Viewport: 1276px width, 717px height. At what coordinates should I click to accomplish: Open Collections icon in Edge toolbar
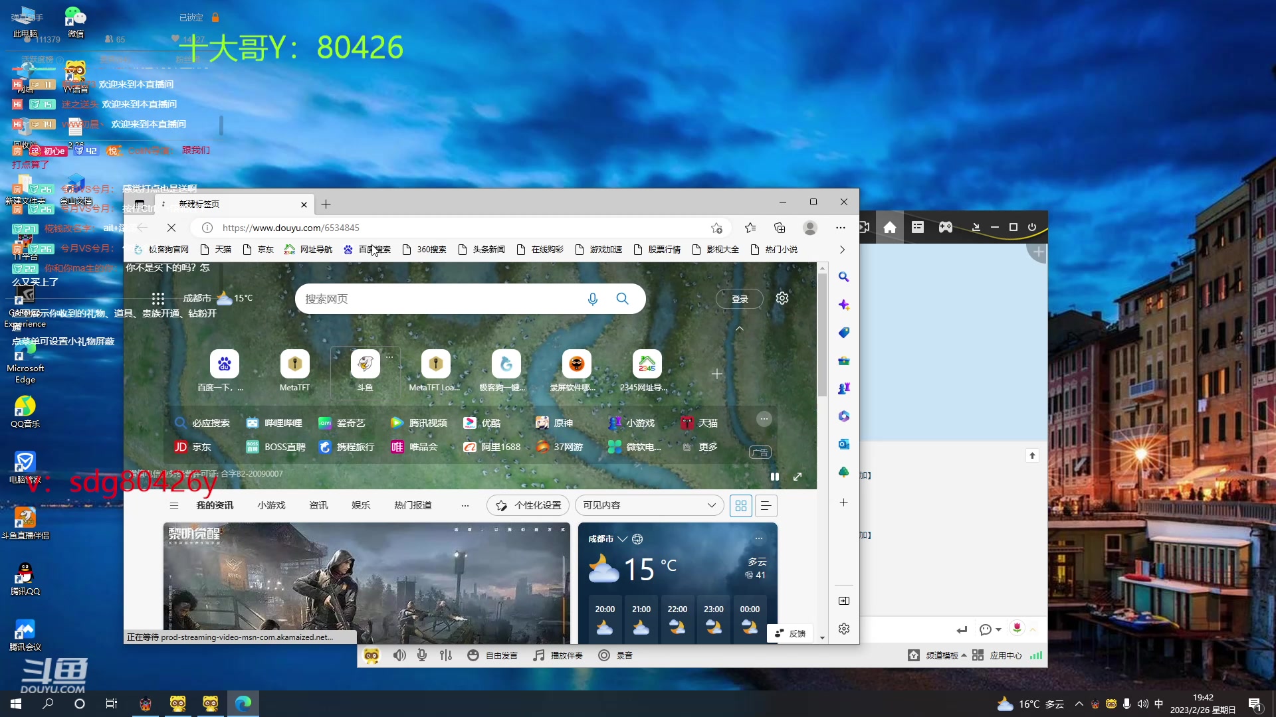[780, 228]
